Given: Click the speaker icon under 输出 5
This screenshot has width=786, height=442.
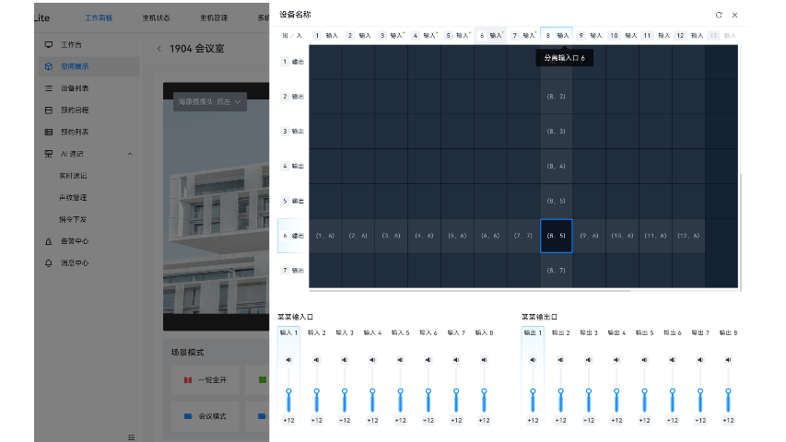Looking at the screenshot, I should point(645,360).
